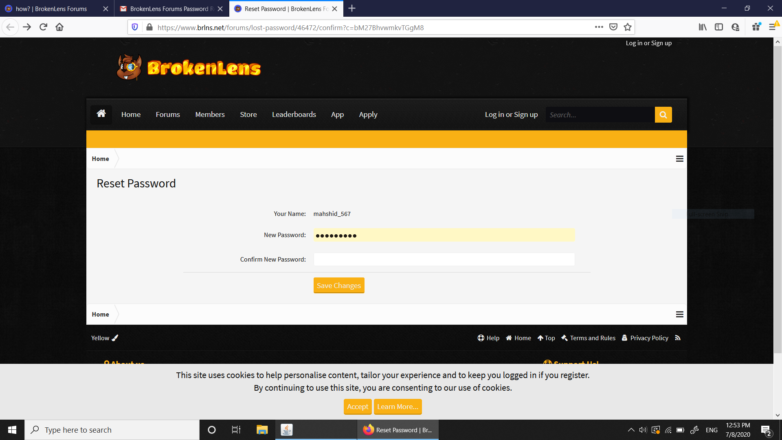Accept the cookies notice

tap(358, 407)
